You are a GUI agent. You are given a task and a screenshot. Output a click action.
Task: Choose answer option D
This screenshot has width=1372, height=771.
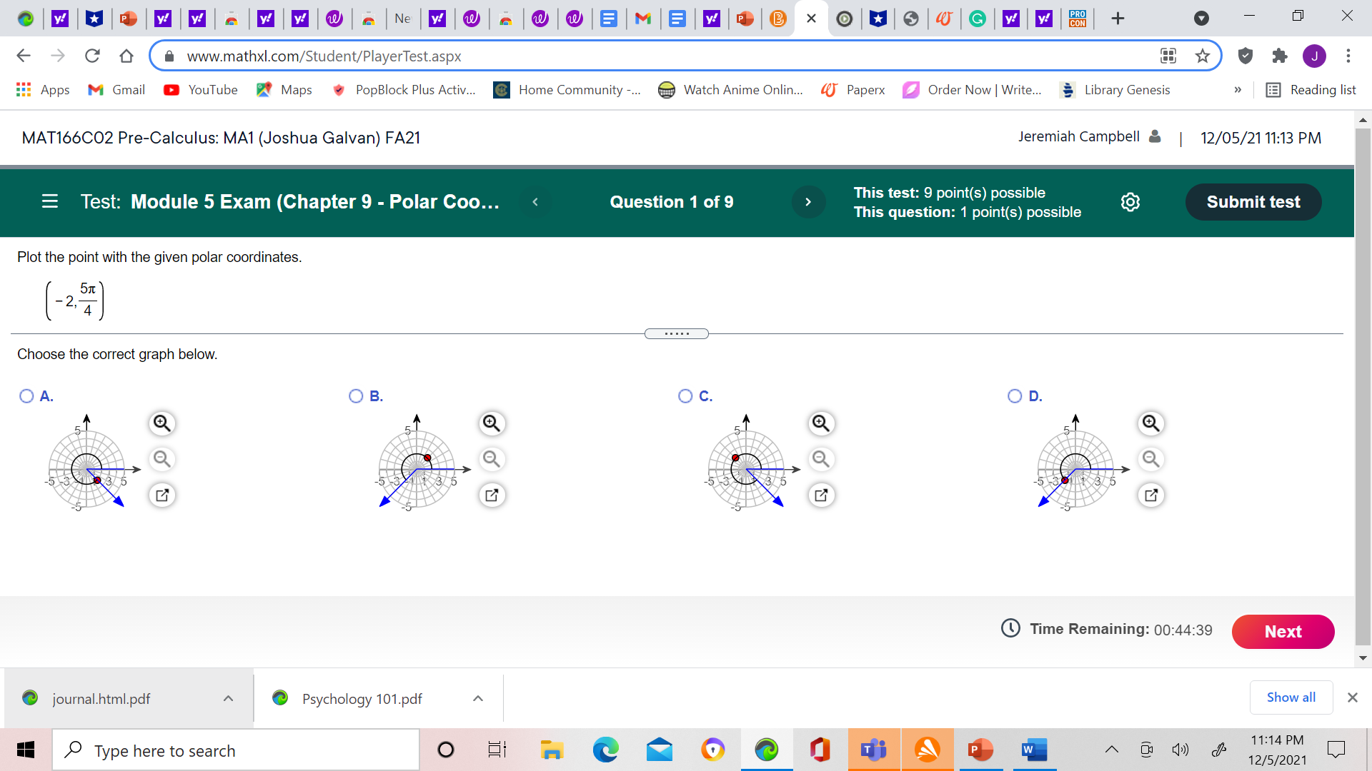coord(1015,396)
